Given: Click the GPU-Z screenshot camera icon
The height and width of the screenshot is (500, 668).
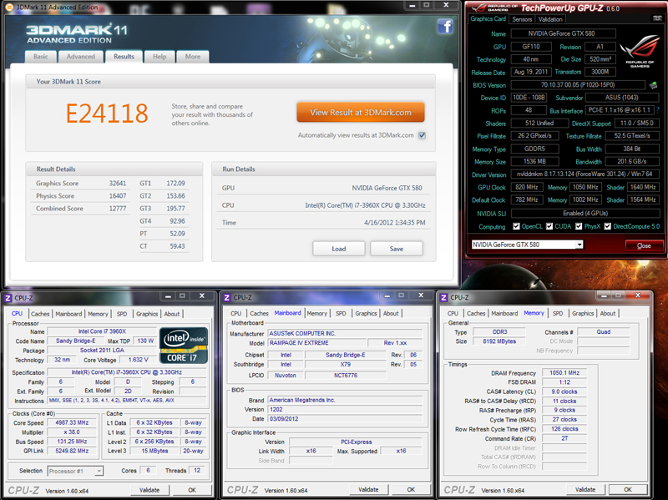Looking at the screenshot, I should coord(657,18).
